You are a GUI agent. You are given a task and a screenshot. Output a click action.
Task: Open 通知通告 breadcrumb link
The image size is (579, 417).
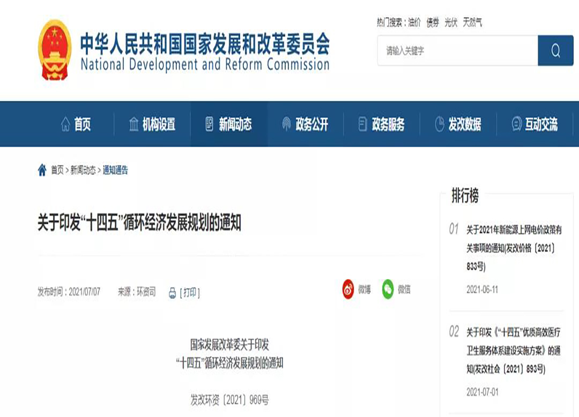[x=115, y=170]
